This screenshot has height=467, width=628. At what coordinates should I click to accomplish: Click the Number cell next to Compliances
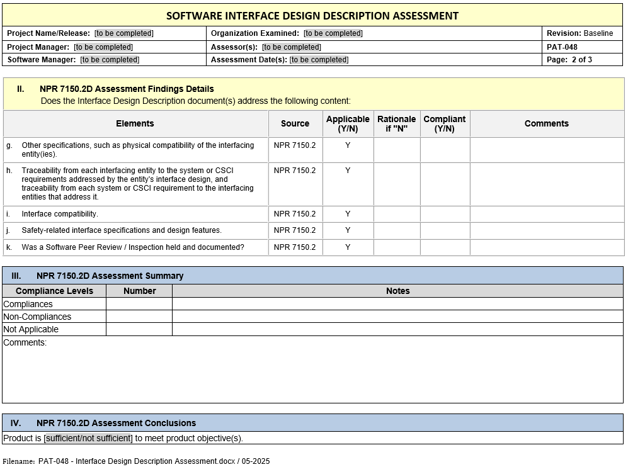click(139, 304)
